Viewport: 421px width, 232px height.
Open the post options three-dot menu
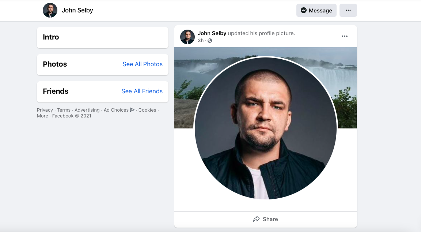344,36
